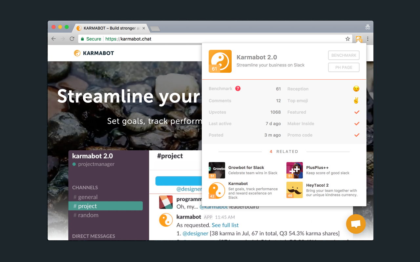Viewport: 420px width, 262px height.
Task: Click the @designer mention in the leaderboard
Action: (x=195, y=234)
